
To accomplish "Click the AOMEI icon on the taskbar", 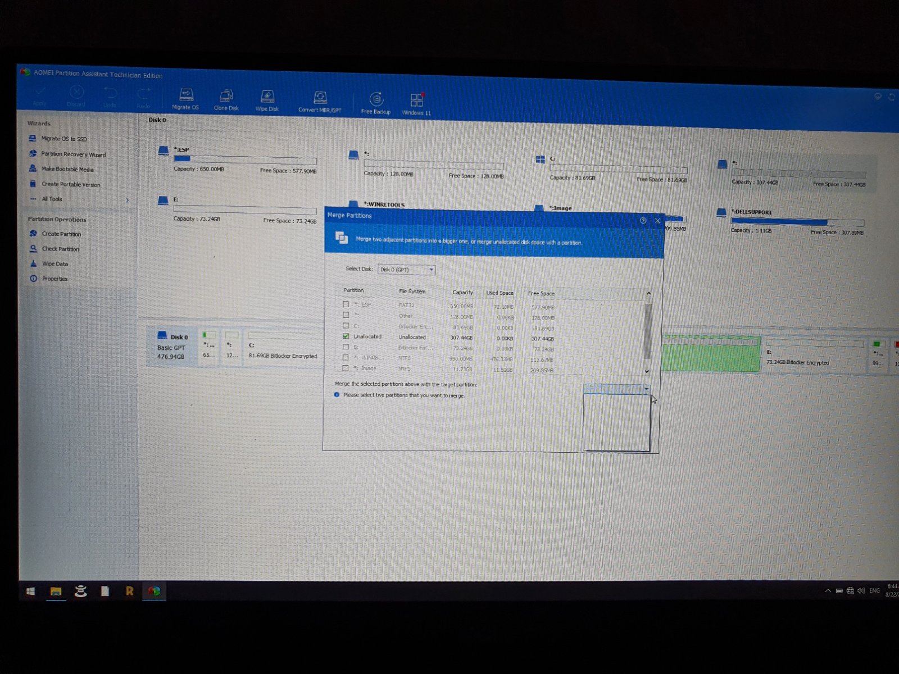I will (x=154, y=591).
